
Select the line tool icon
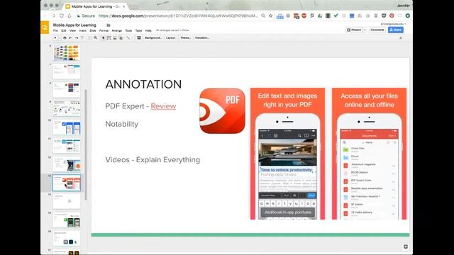pyautogui.click(x=128, y=38)
